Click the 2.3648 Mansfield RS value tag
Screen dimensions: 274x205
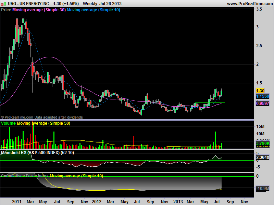coord(262,158)
